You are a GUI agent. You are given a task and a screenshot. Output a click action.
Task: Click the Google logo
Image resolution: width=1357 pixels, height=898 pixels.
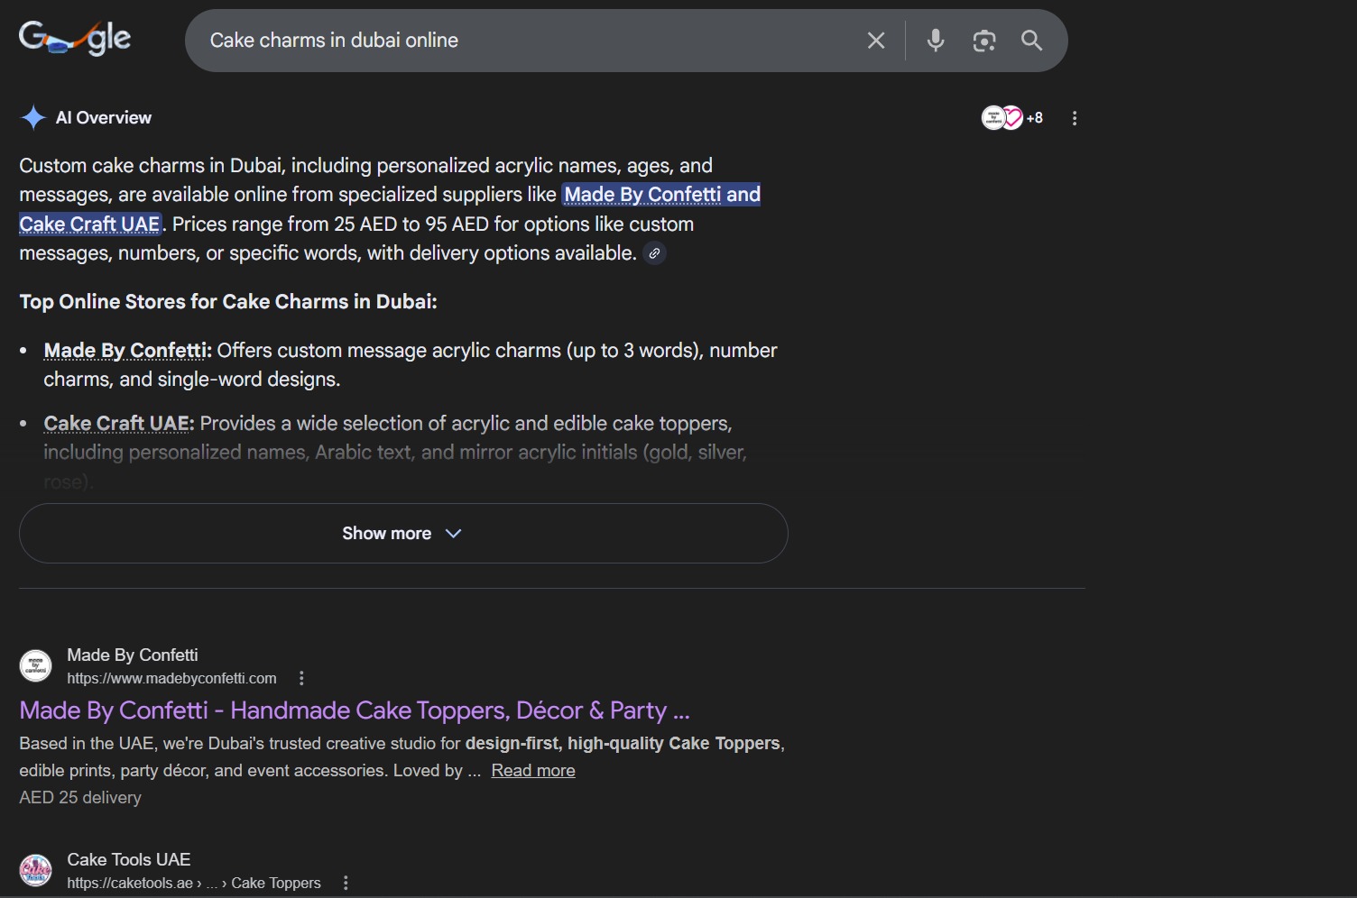tap(75, 39)
